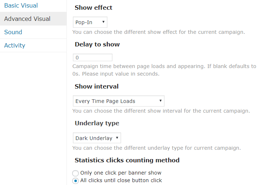Click the Statistics clicks counting method heading

coord(127,160)
